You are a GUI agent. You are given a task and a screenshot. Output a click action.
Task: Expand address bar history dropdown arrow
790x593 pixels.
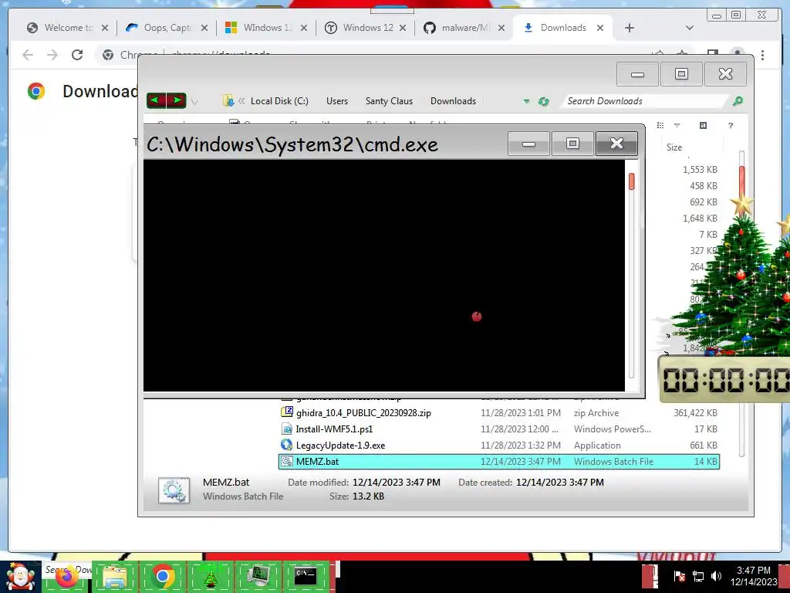pos(526,101)
